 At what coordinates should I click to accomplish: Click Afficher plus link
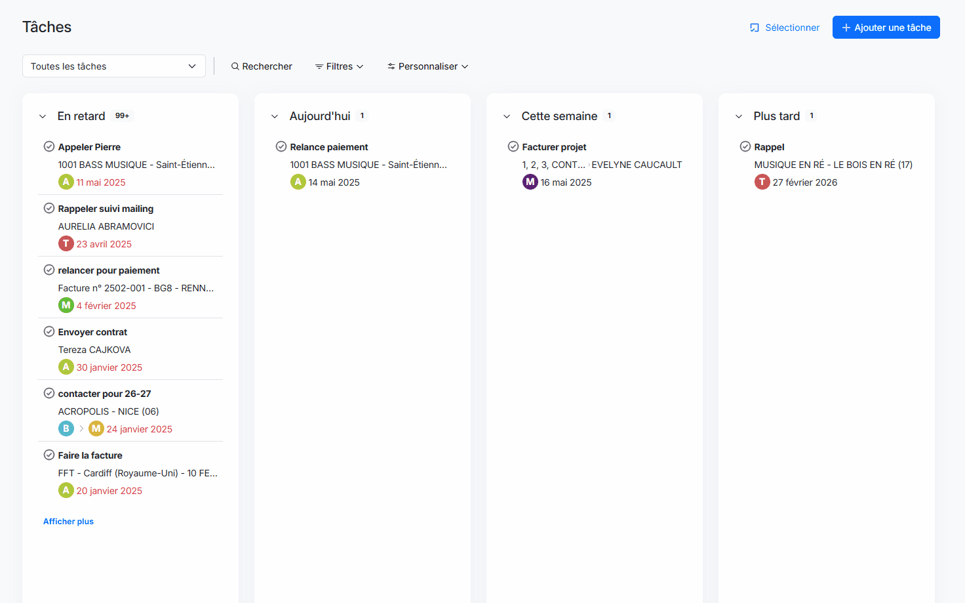(68, 522)
